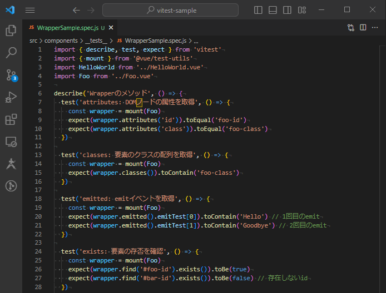Click the src breadcrumb segment
The height and width of the screenshot is (293, 386).
[33, 41]
